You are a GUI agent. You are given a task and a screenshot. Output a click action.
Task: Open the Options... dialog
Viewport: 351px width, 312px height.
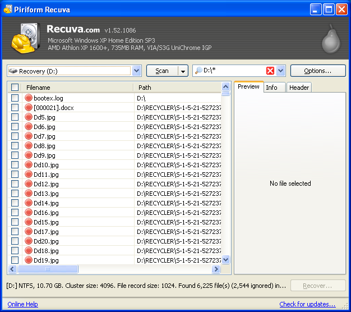[x=318, y=71]
